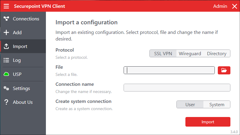Close the VPN client window
Screen dimensions: 240x135
pyautogui.click(x=235, y=6)
